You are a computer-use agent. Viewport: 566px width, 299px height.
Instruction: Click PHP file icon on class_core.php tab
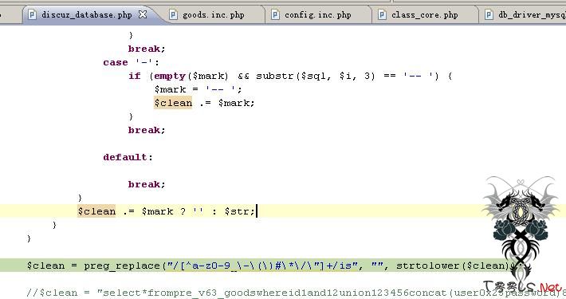point(382,14)
